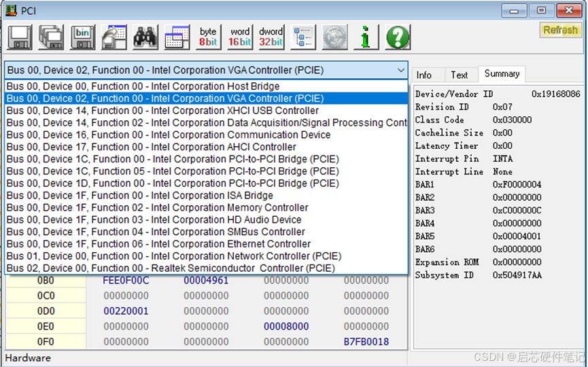Select the Summary tab
The height and width of the screenshot is (367, 588).
coord(502,74)
